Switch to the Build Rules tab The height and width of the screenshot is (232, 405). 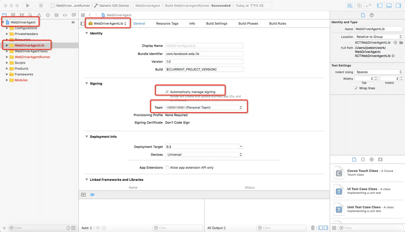(277, 23)
